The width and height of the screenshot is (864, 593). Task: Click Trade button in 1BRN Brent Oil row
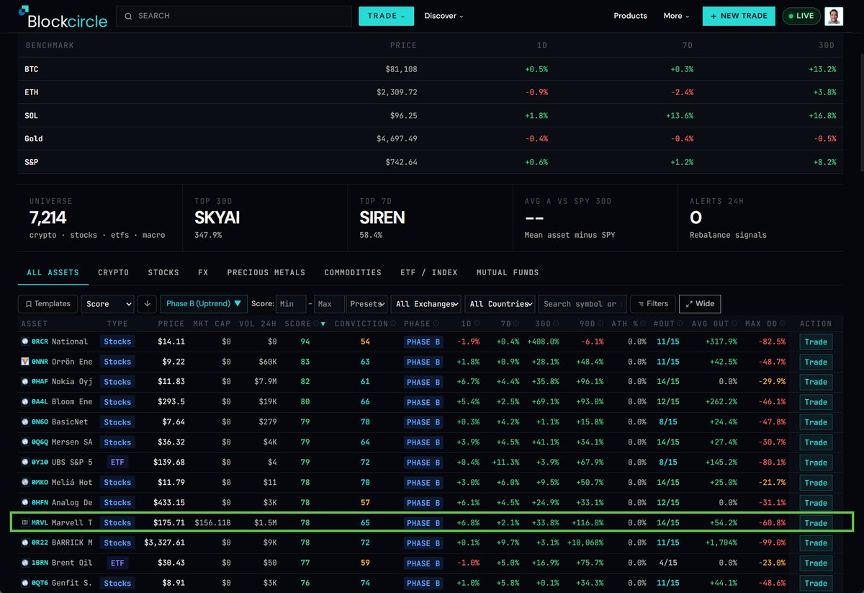[816, 563]
